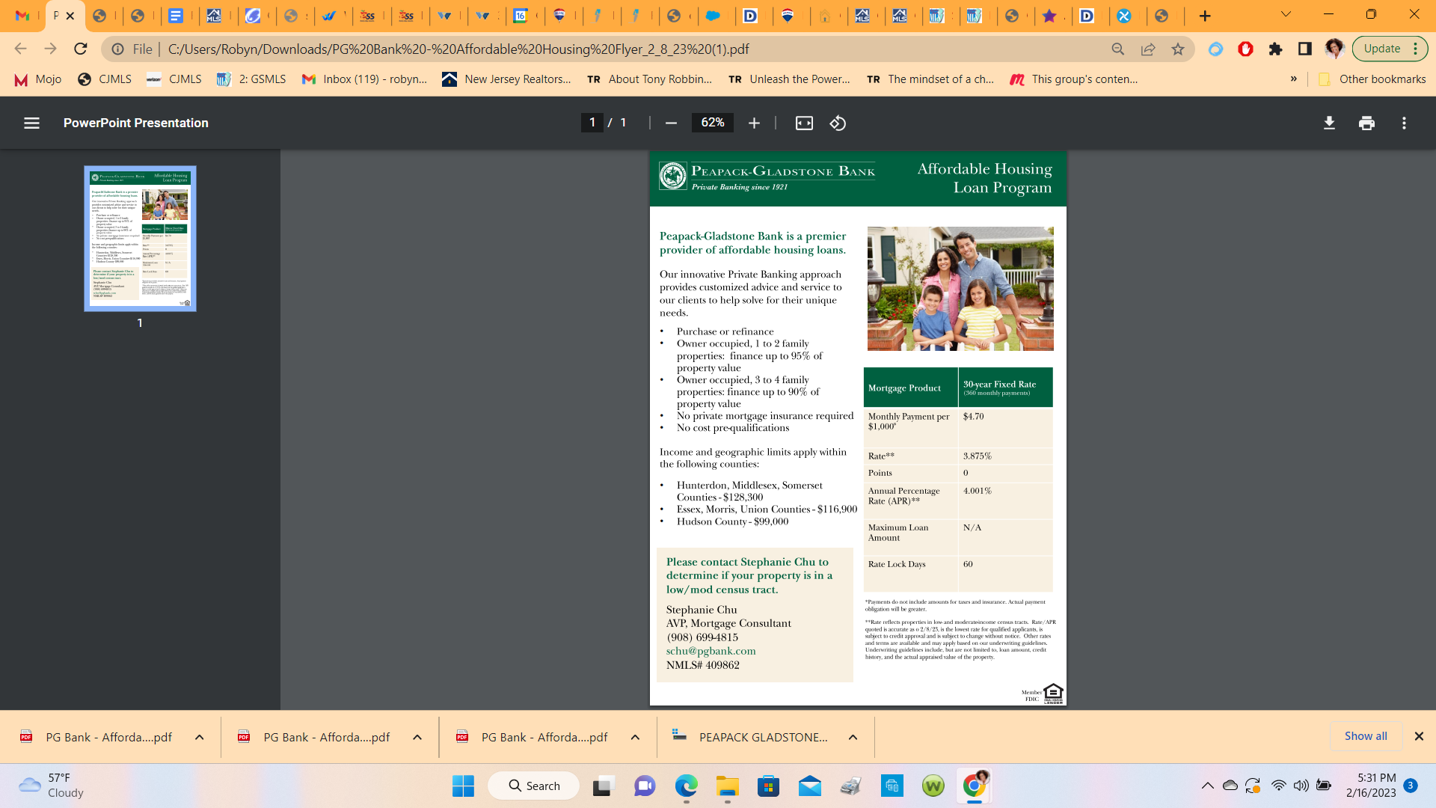Image resolution: width=1436 pixels, height=808 pixels.
Task: Expand options for first PG Bank download
Action: pos(200,737)
